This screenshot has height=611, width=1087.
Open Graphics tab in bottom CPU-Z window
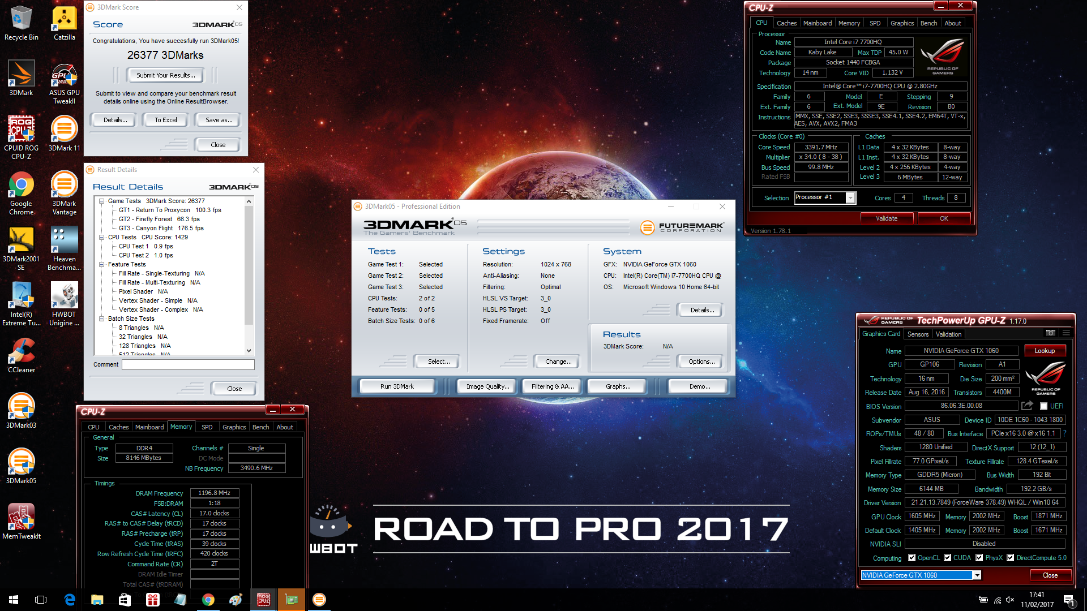click(x=234, y=427)
